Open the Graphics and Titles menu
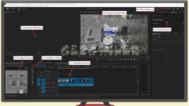The width and height of the screenshot is (189, 106). point(30,6)
